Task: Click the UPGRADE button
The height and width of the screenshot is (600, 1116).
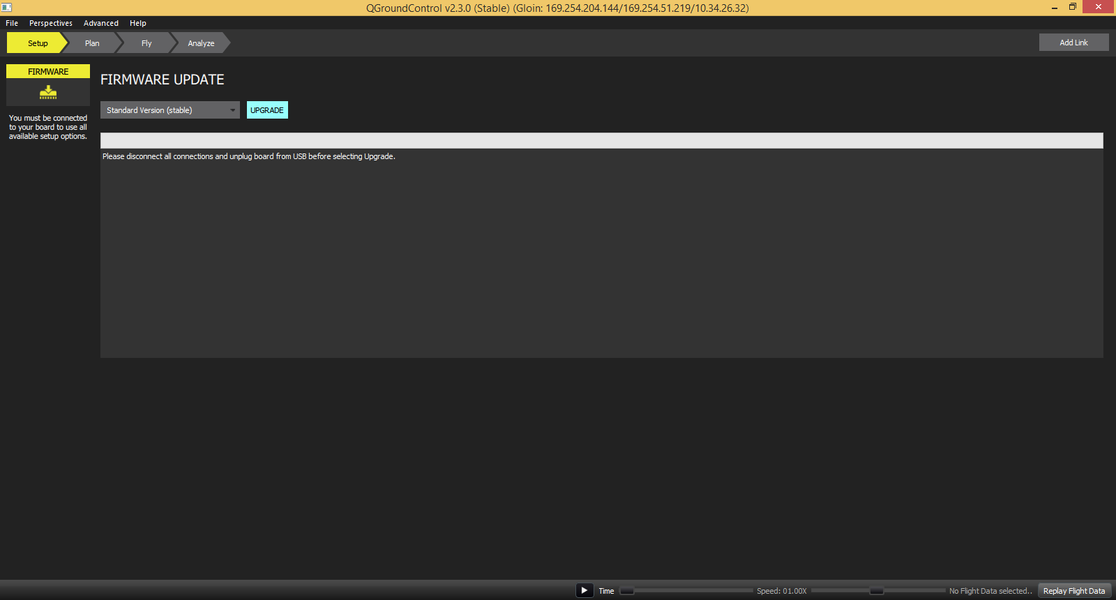Action: coord(267,110)
